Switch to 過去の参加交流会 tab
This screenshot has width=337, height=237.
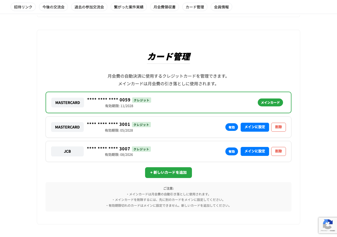coord(89,7)
